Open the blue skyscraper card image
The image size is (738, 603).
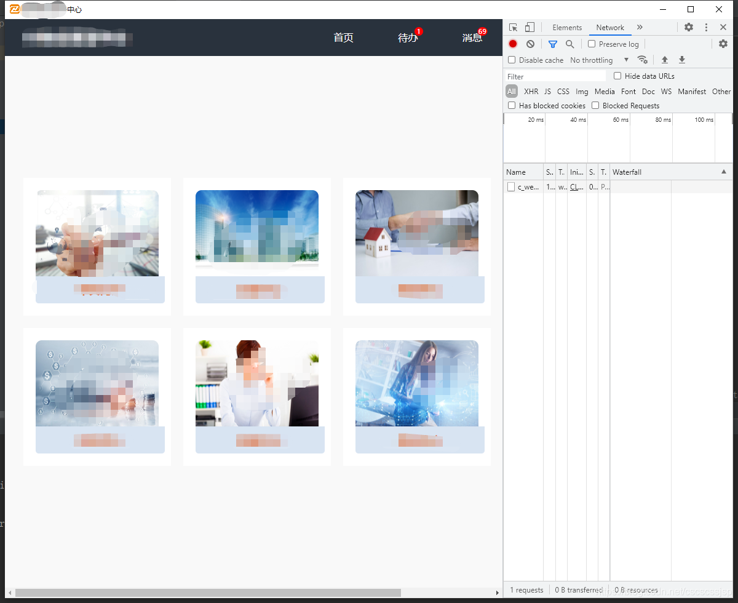(x=257, y=233)
